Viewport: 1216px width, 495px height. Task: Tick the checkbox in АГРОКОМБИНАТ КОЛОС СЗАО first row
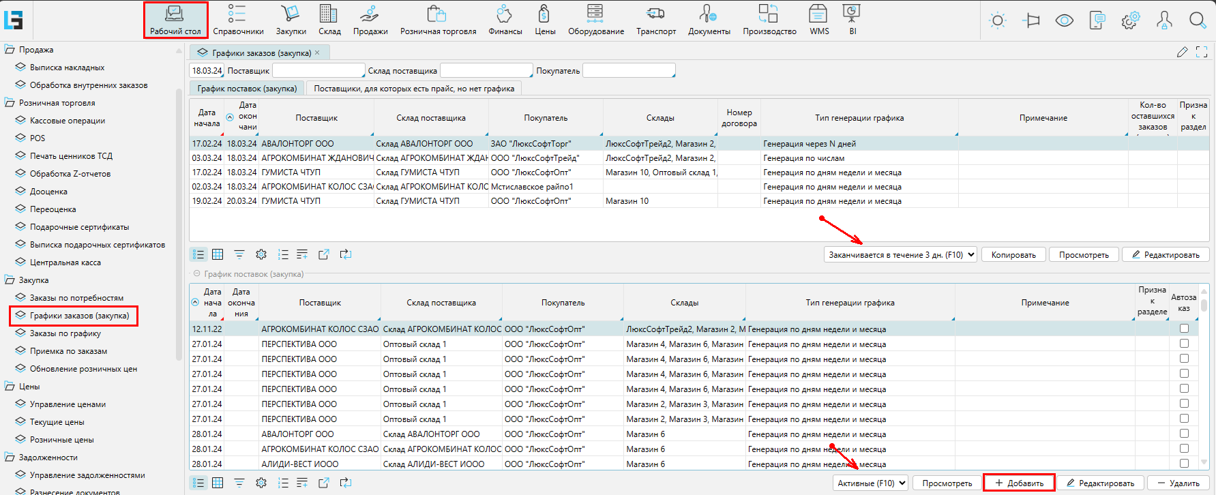point(1184,329)
